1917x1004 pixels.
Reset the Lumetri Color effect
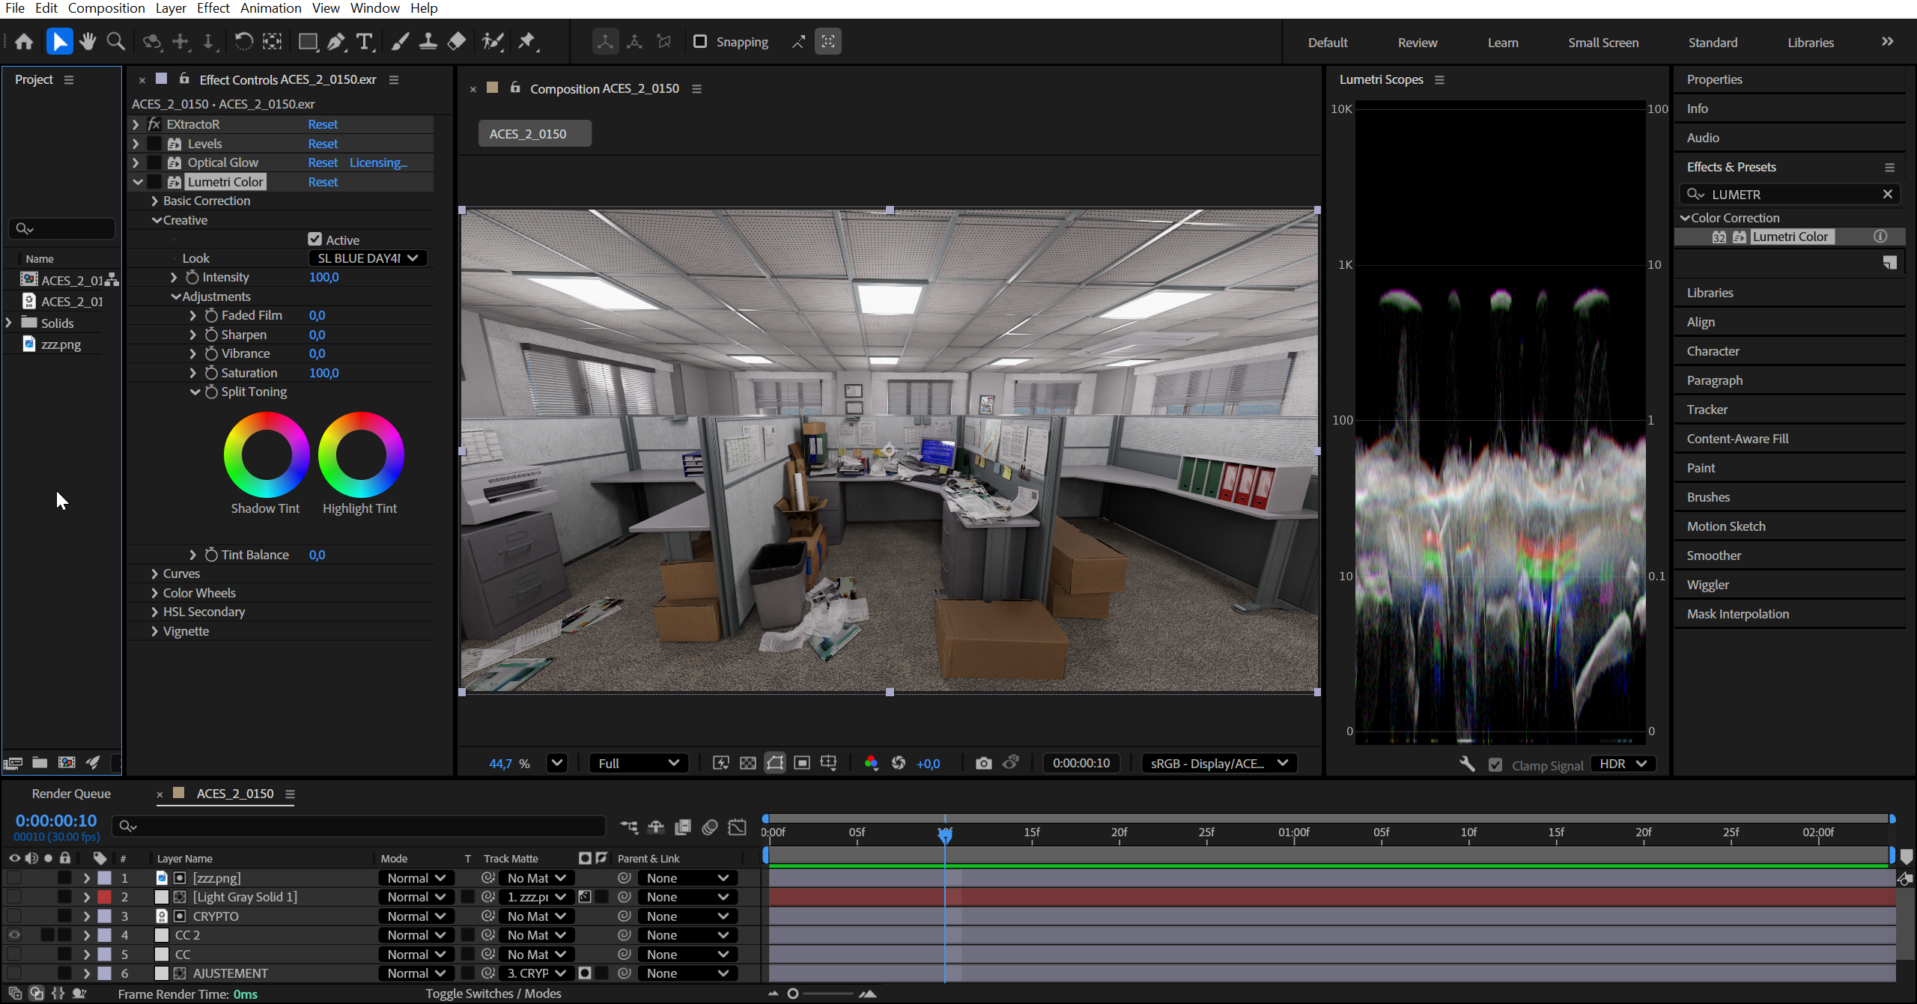coord(323,182)
